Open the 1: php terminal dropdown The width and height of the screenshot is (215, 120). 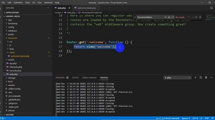coord(177,78)
